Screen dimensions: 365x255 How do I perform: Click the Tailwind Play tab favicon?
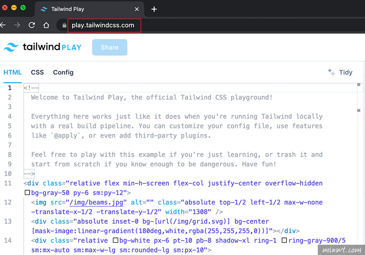tap(44, 9)
